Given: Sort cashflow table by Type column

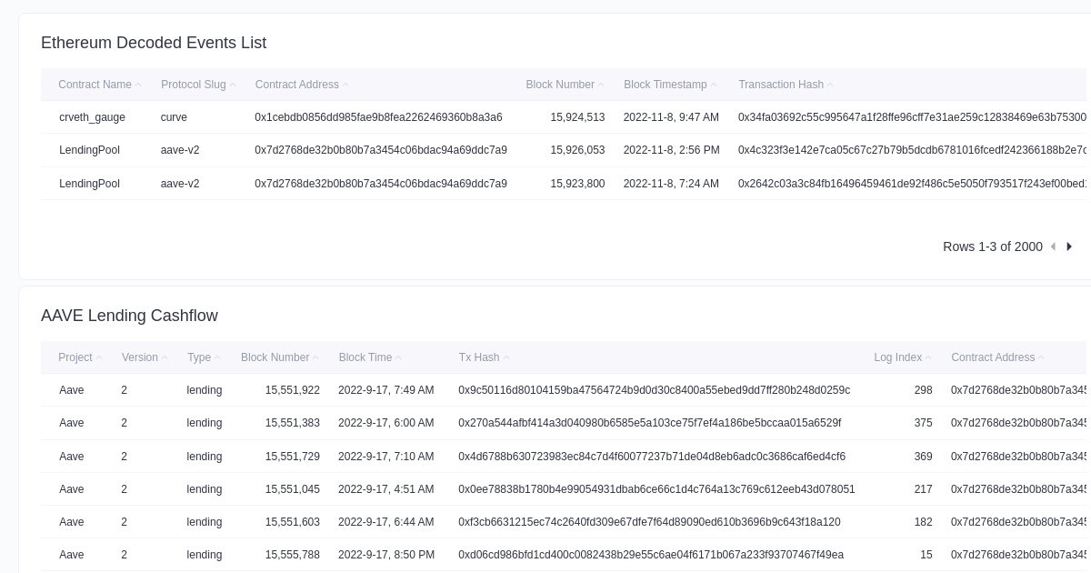Looking at the screenshot, I should tap(199, 357).
